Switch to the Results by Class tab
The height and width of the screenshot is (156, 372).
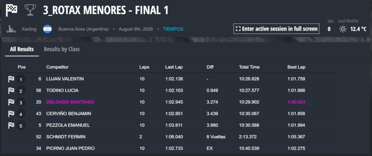tap(62, 49)
